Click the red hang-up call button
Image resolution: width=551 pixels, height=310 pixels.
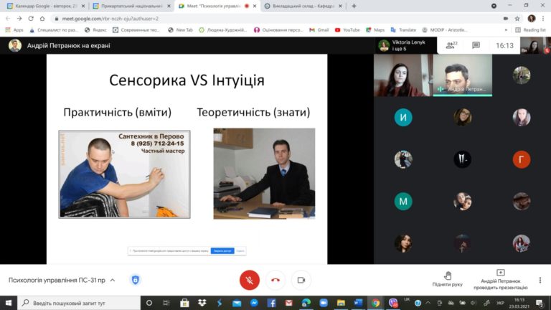pos(275,280)
